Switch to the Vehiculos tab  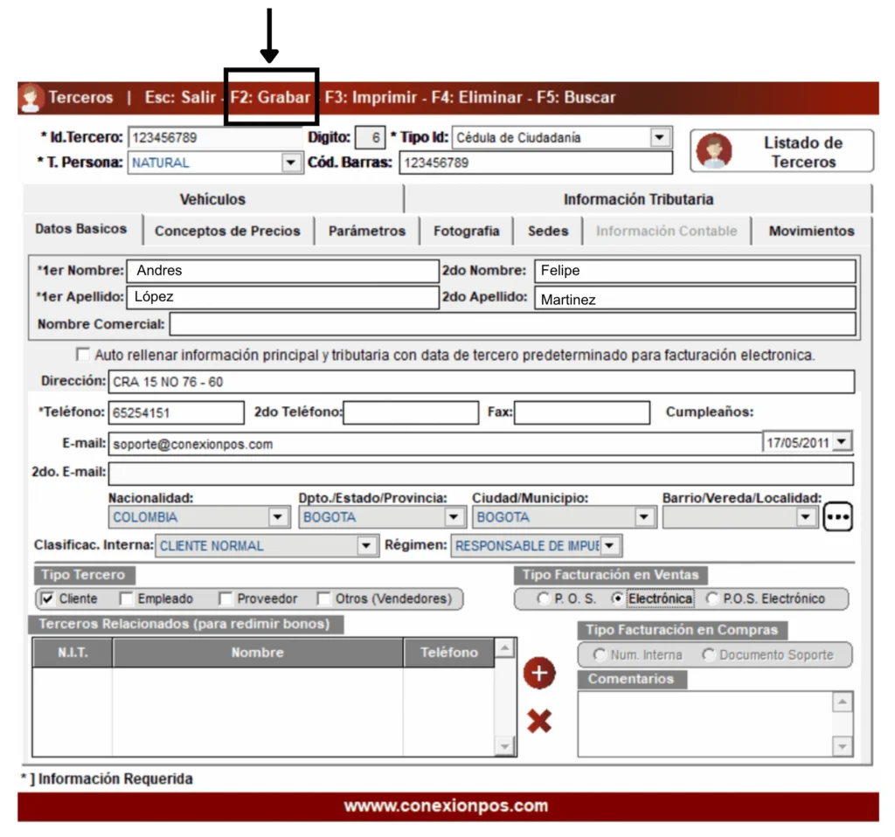click(x=213, y=199)
